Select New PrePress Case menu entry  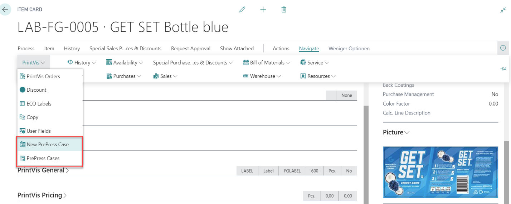[48, 144]
